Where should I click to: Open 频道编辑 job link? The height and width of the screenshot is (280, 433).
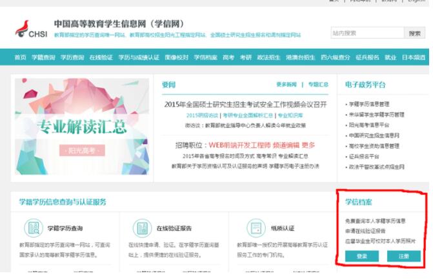tap(286, 145)
